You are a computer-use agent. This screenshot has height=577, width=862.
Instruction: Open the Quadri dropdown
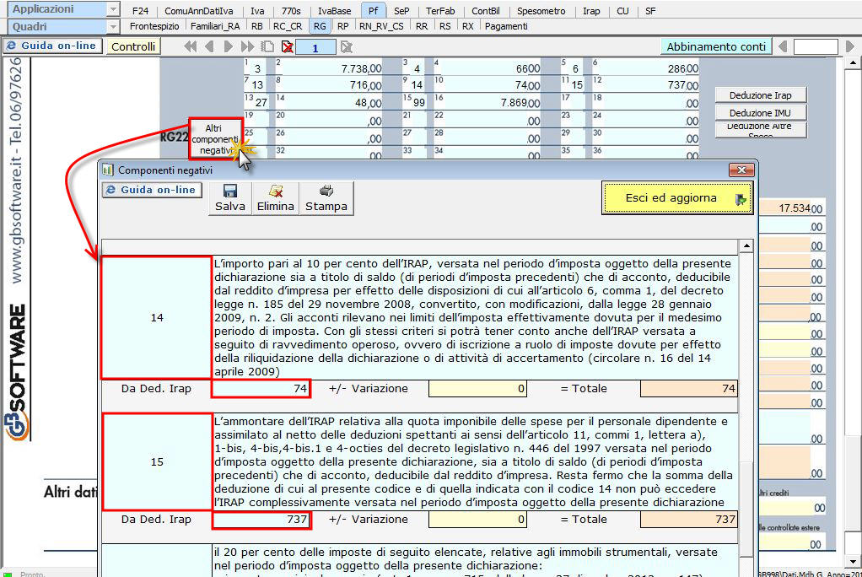(113, 26)
